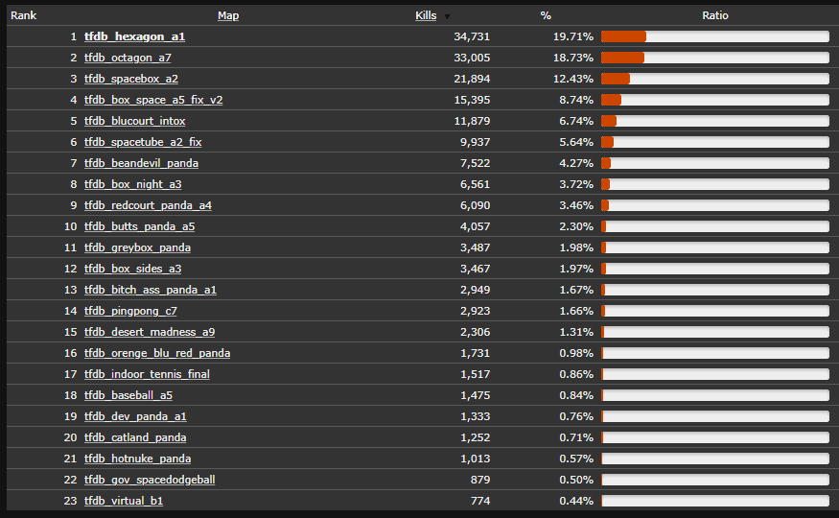Click tfdb_greybox_panda map entry
839x518 pixels.
click(137, 247)
